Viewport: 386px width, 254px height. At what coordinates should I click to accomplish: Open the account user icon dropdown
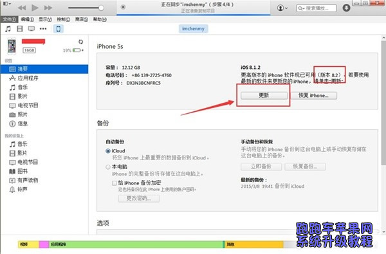(x=282, y=8)
